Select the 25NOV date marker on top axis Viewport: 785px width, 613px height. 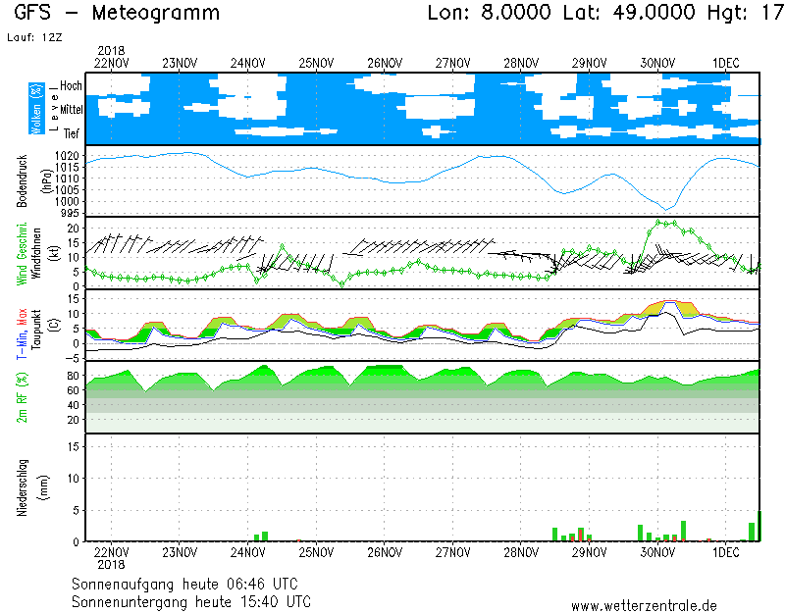click(316, 63)
